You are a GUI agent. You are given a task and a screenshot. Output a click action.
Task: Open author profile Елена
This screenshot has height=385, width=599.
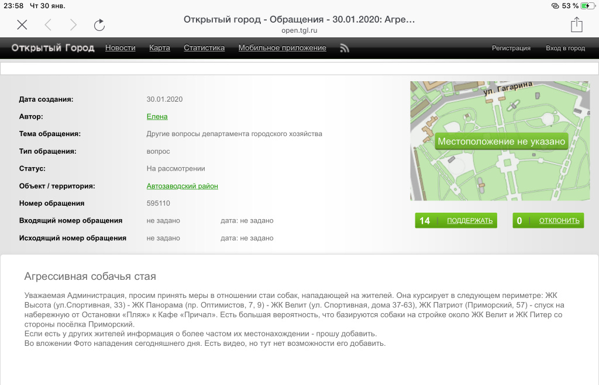click(157, 117)
